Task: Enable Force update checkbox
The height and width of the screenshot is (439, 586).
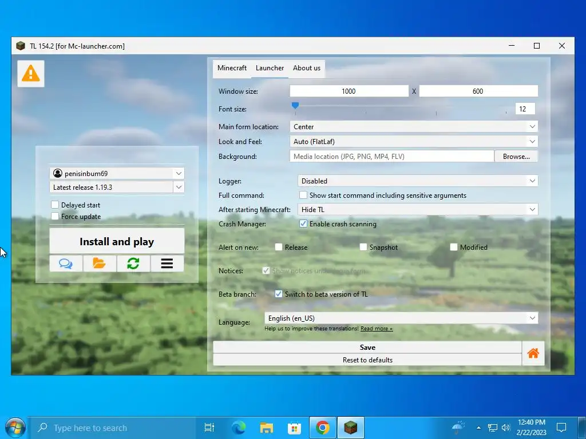Action: [x=55, y=216]
